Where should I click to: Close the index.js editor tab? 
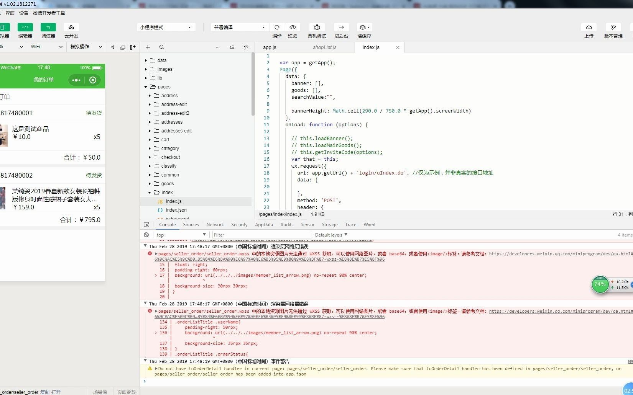point(398,47)
